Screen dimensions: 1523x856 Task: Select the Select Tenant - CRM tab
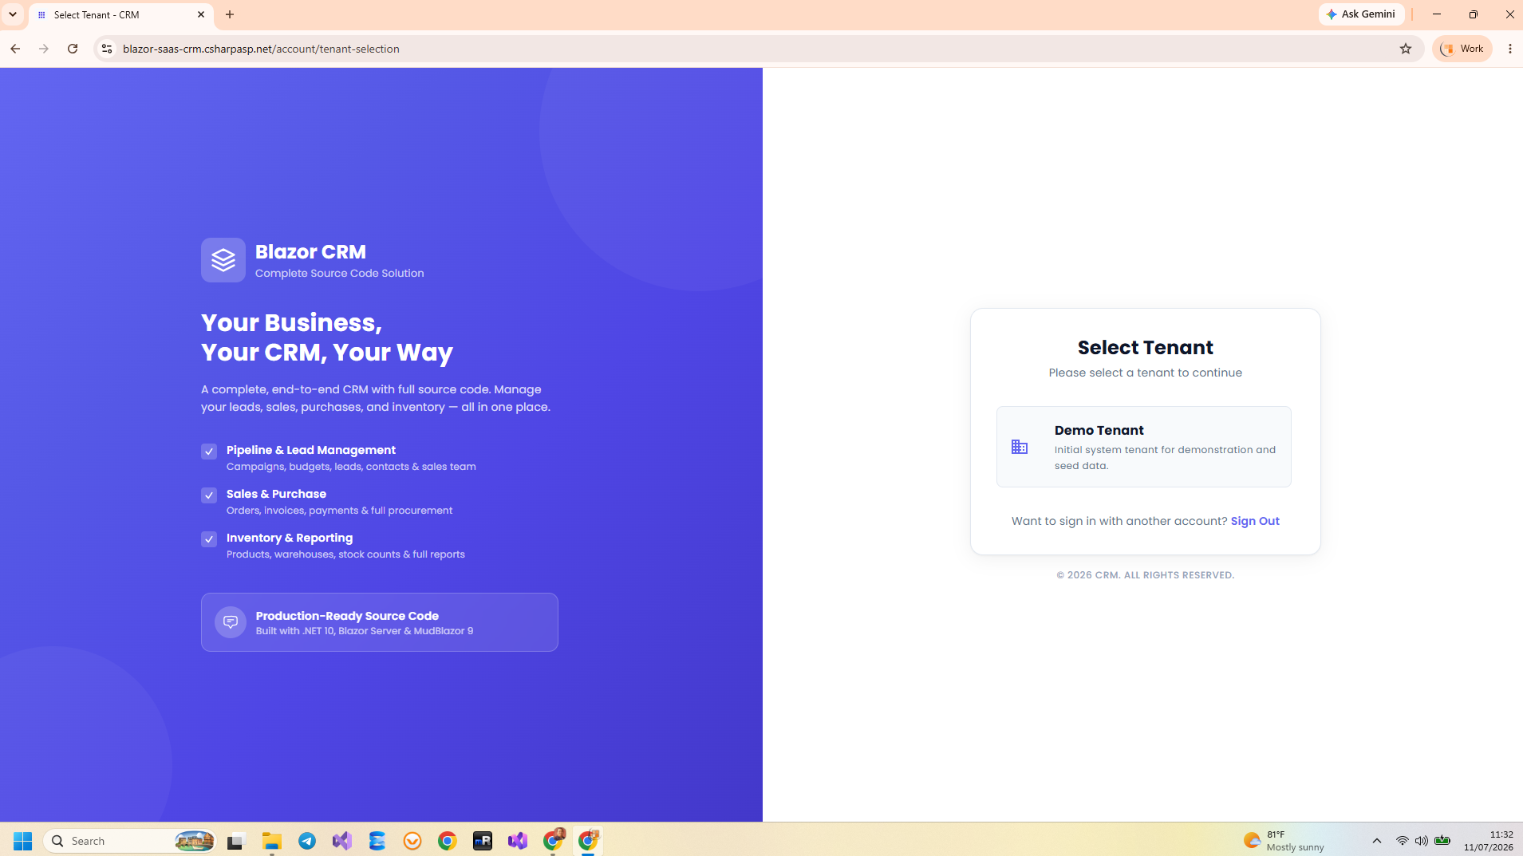(x=120, y=15)
